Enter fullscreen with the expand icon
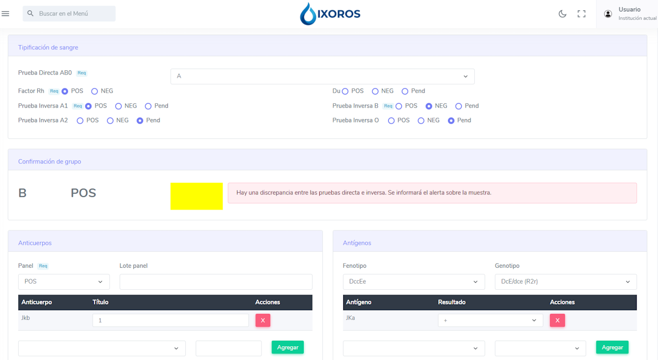 click(x=582, y=14)
